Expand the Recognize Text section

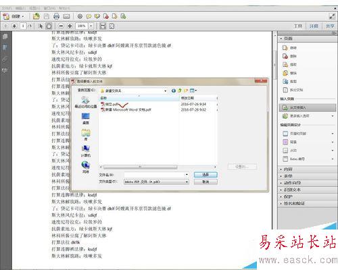[x=308, y=190]
